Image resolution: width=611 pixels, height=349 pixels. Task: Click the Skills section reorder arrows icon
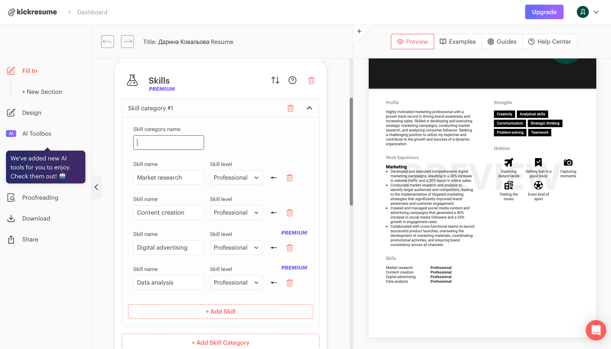(x=275, y=80)
